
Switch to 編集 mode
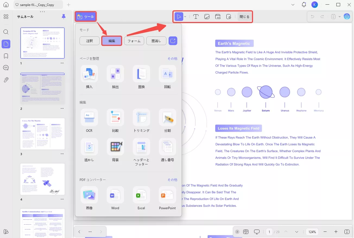tap(112, 41)
